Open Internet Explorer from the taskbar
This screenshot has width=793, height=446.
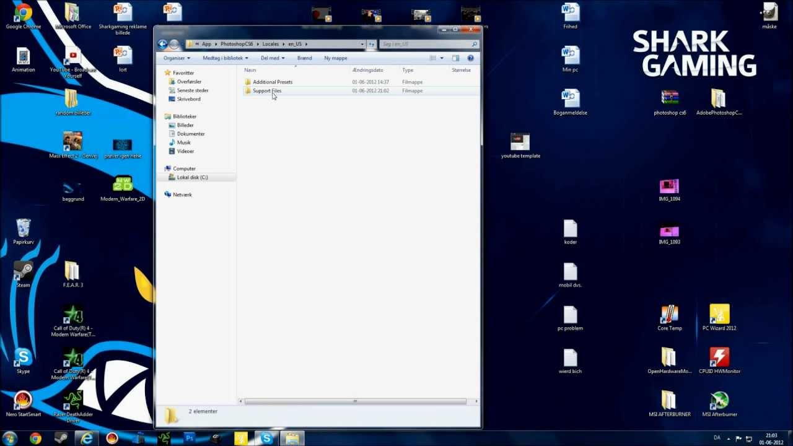87,439
